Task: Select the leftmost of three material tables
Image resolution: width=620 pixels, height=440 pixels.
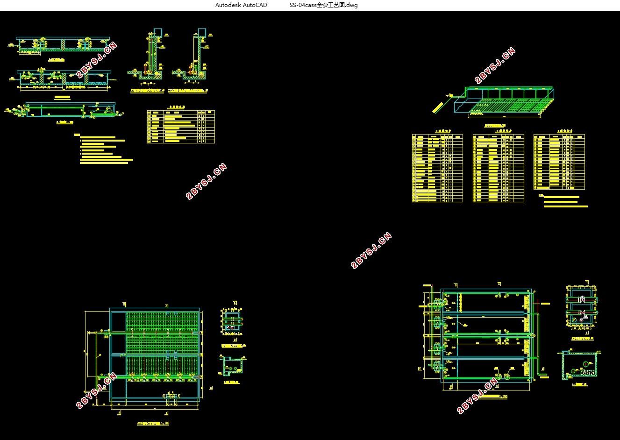Action: (437, 168)
